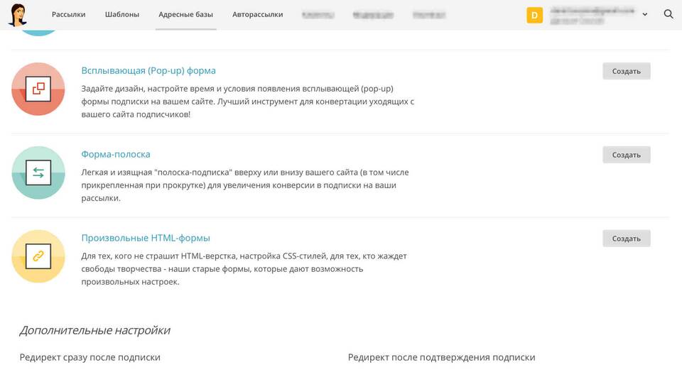Open the Форма-полоска link

point(116,154)
